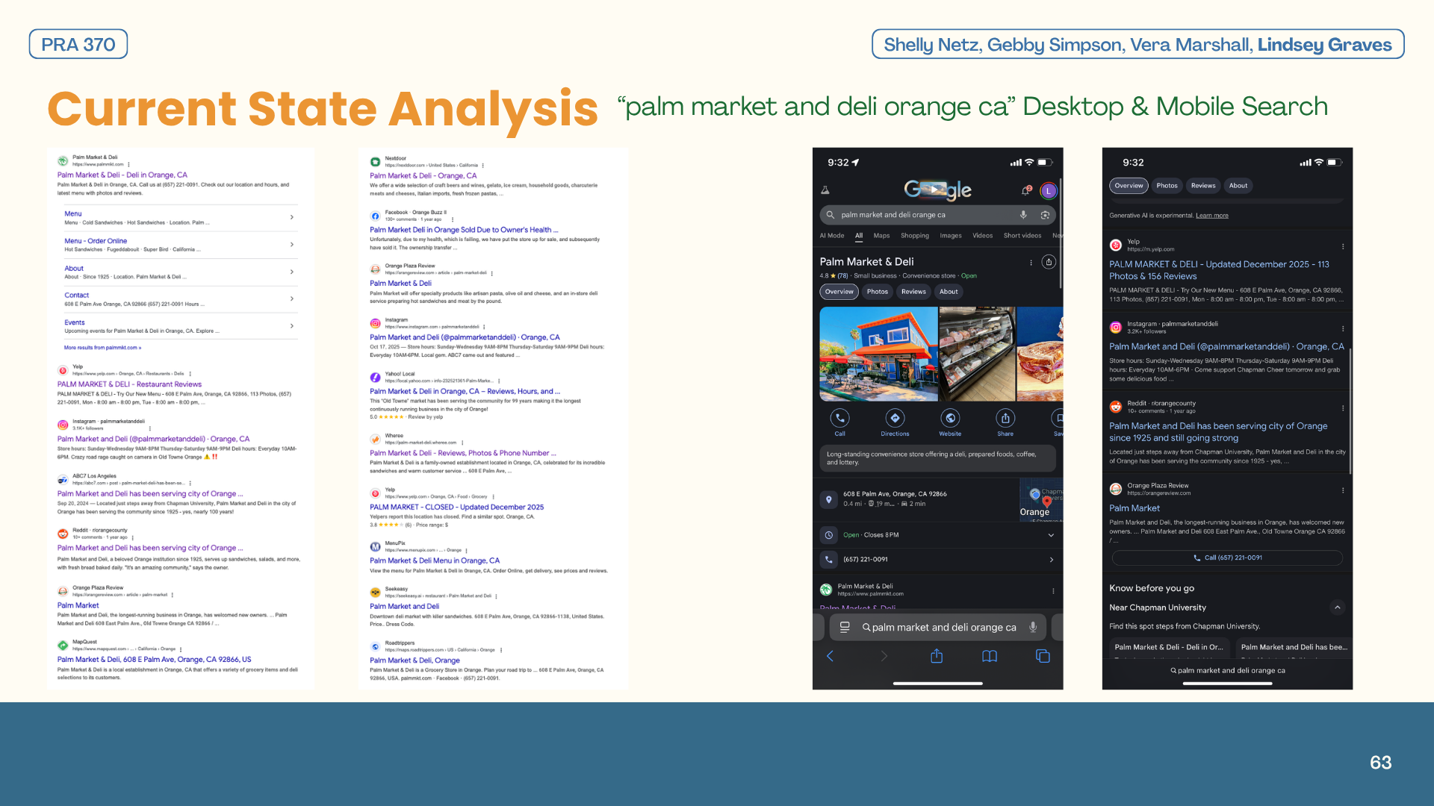
Task: Select the Maps search tab
Action: coord(882,236)
